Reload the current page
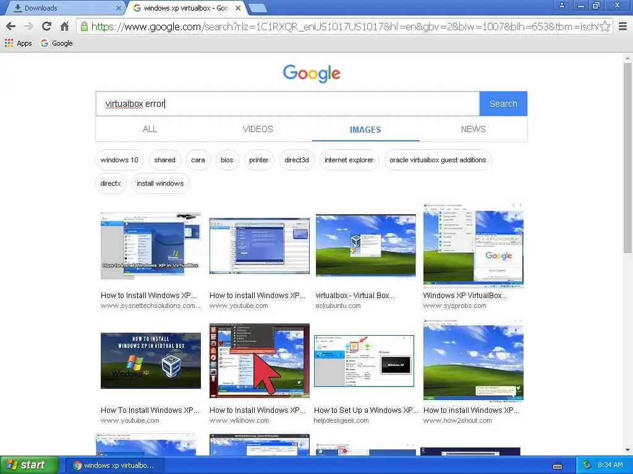This screenshot has width=633, height=474. click(46, 27)
